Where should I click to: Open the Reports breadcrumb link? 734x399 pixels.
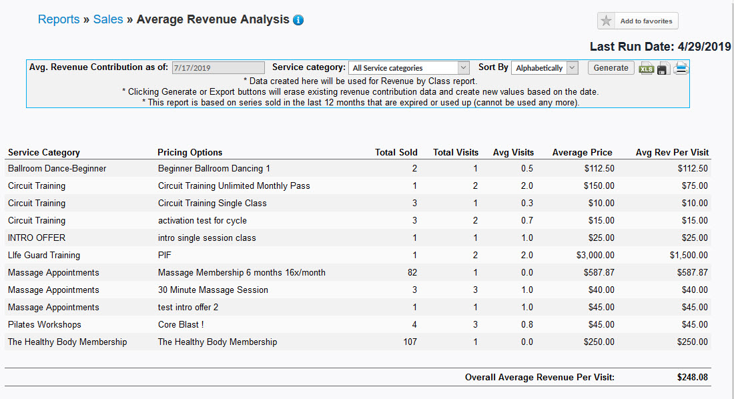pos(59,19)
